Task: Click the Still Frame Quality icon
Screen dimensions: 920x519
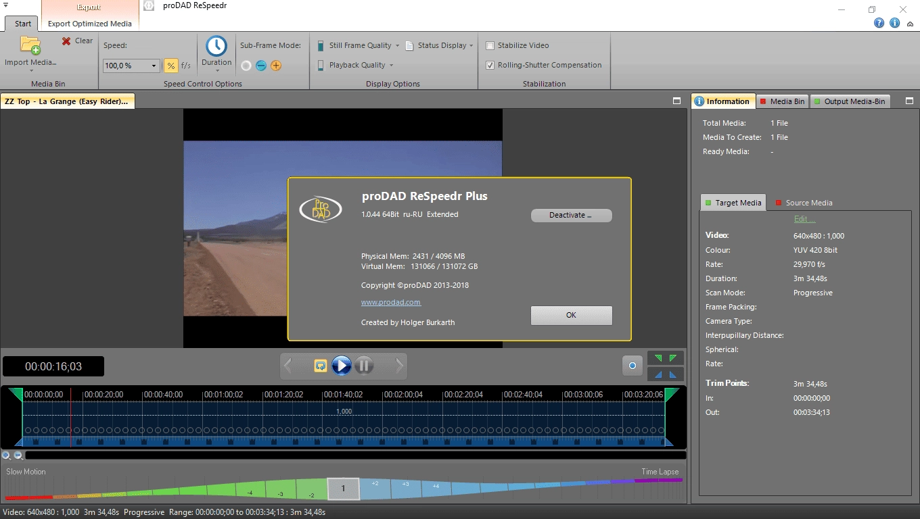Action: click(x=321, y=45)
